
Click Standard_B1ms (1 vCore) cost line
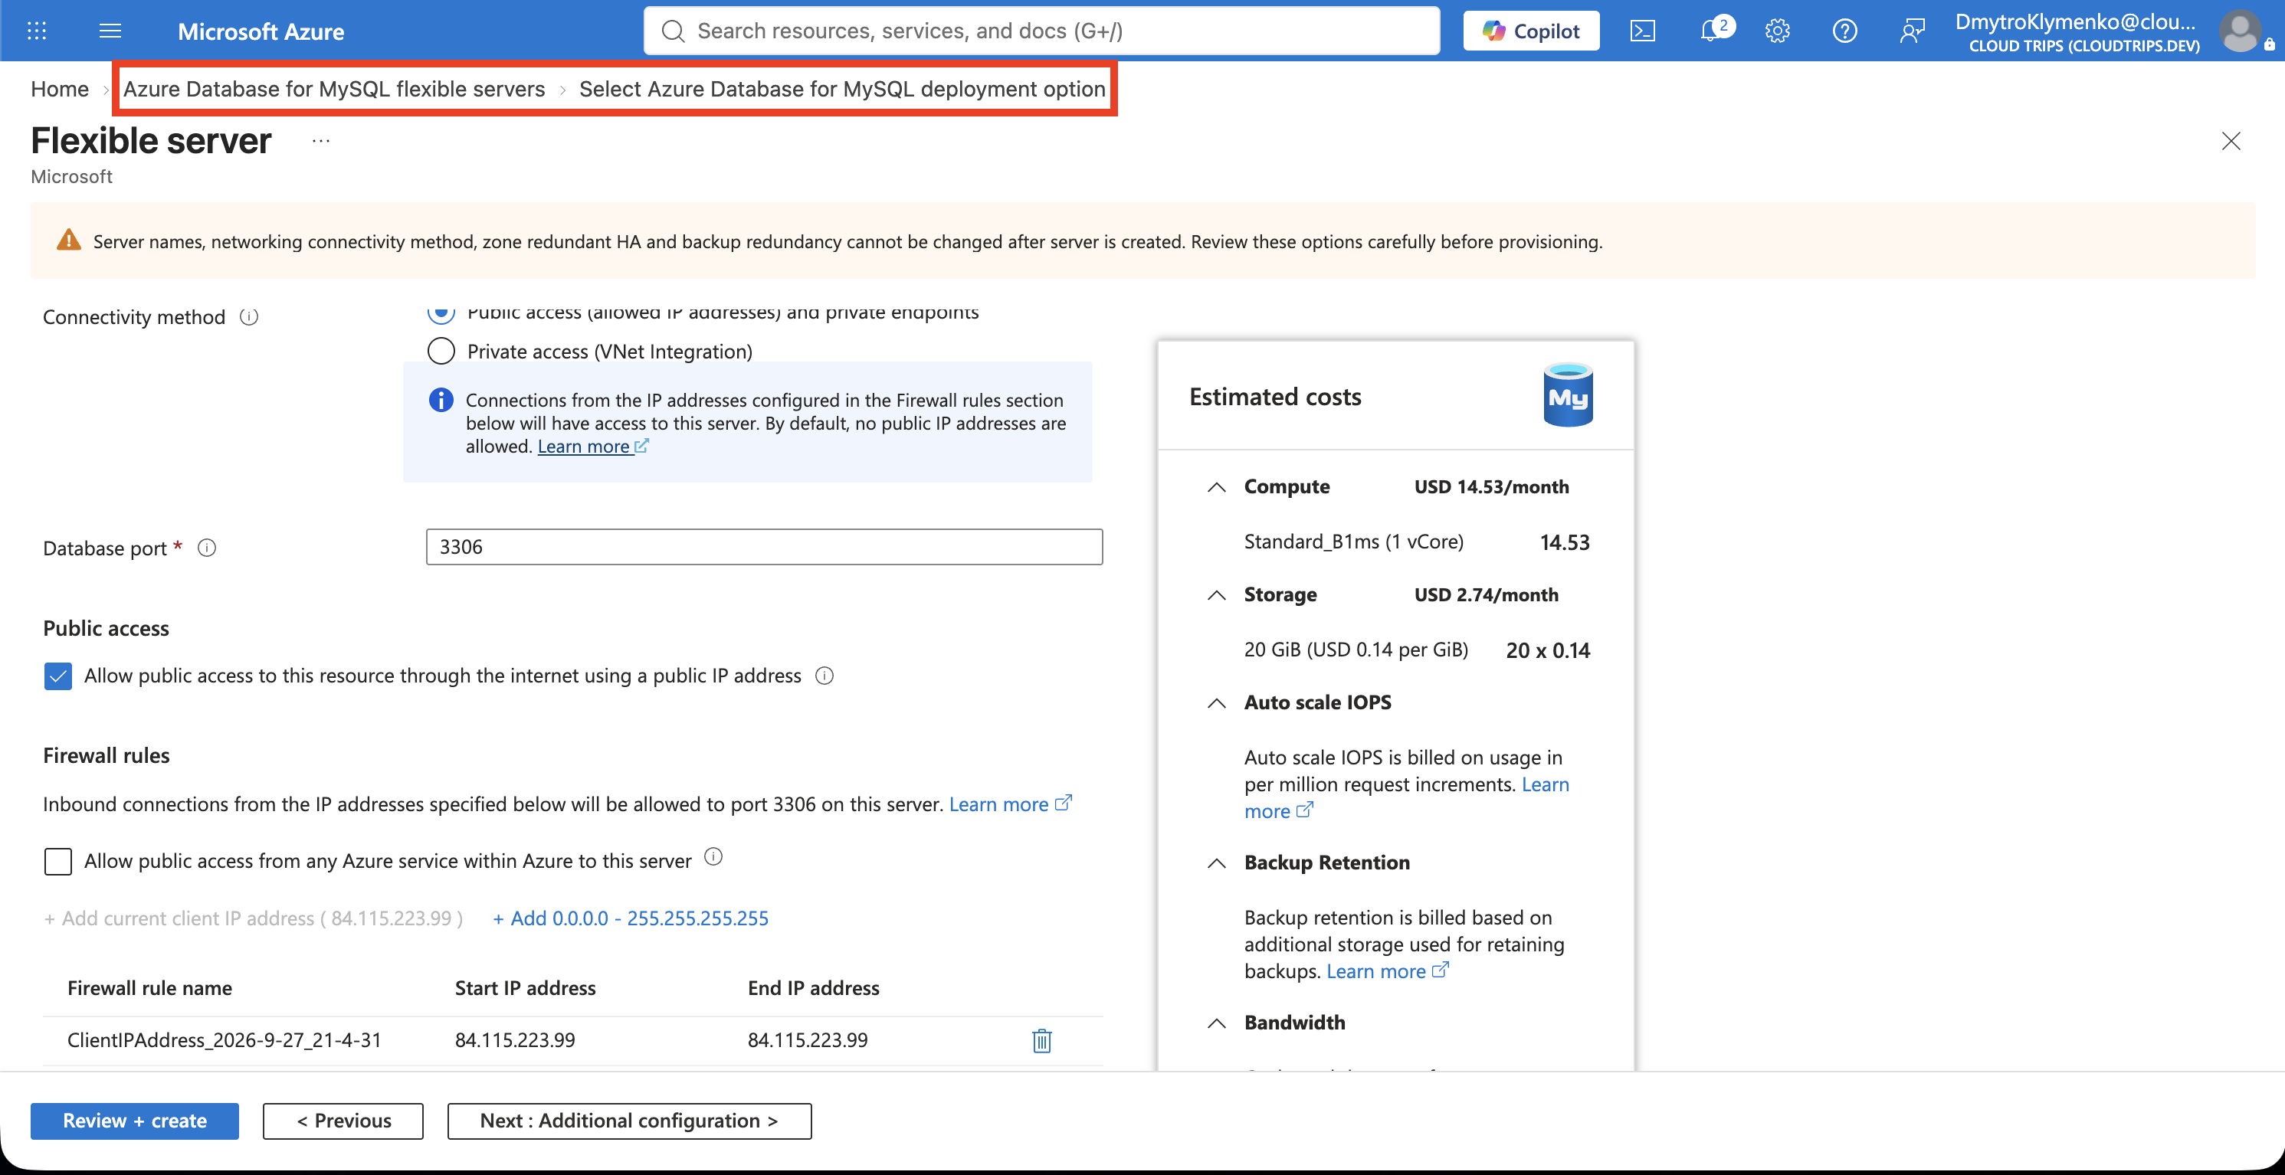(1354, 542)
